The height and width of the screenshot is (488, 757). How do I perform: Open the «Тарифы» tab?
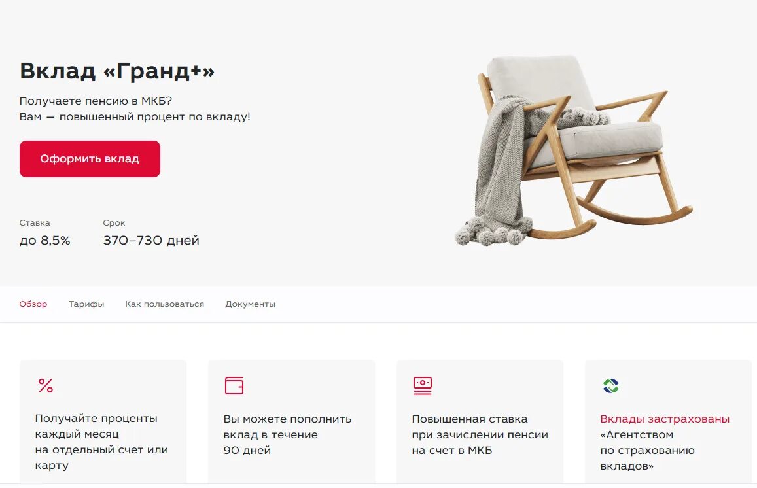point(86,304)
